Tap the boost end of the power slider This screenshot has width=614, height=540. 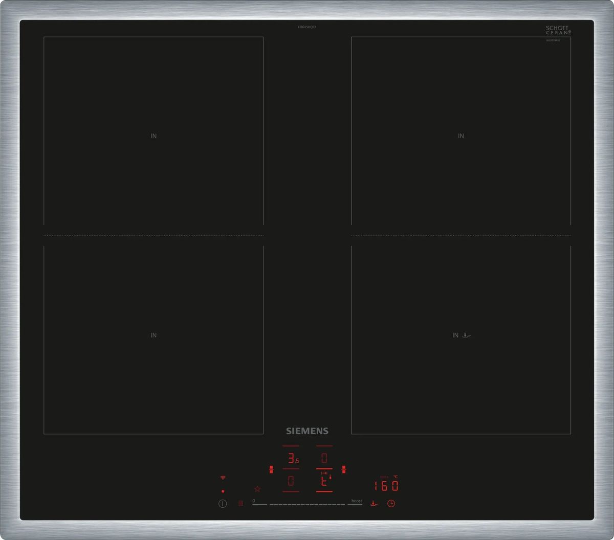[x=356, y=503]
